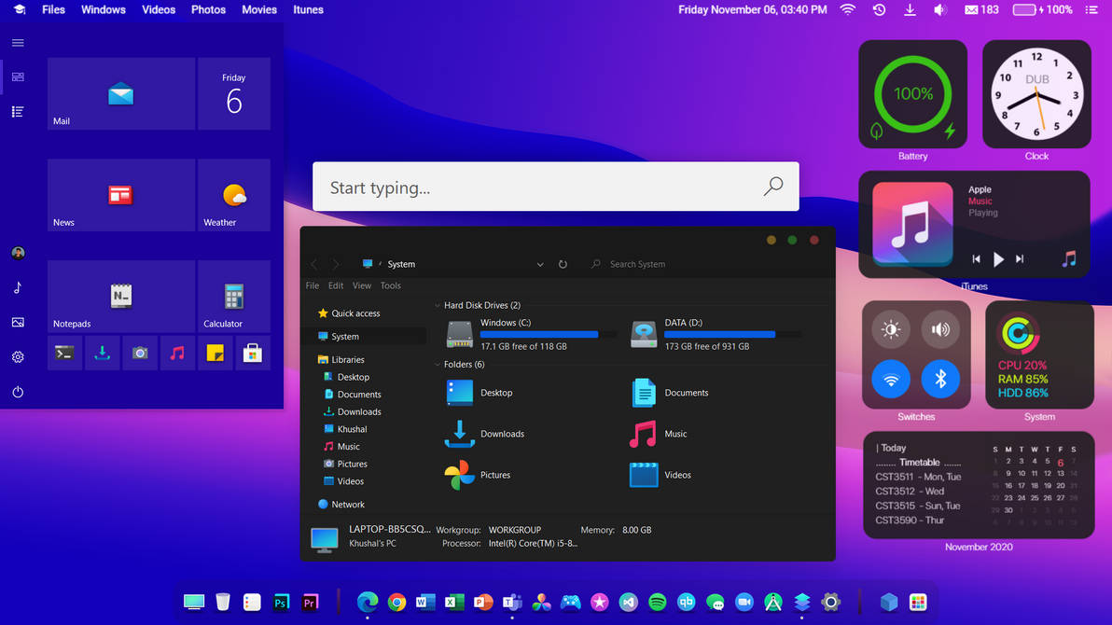Open the camera small tile
Viewport: 1112px width, 625px height.
point(140,353)
